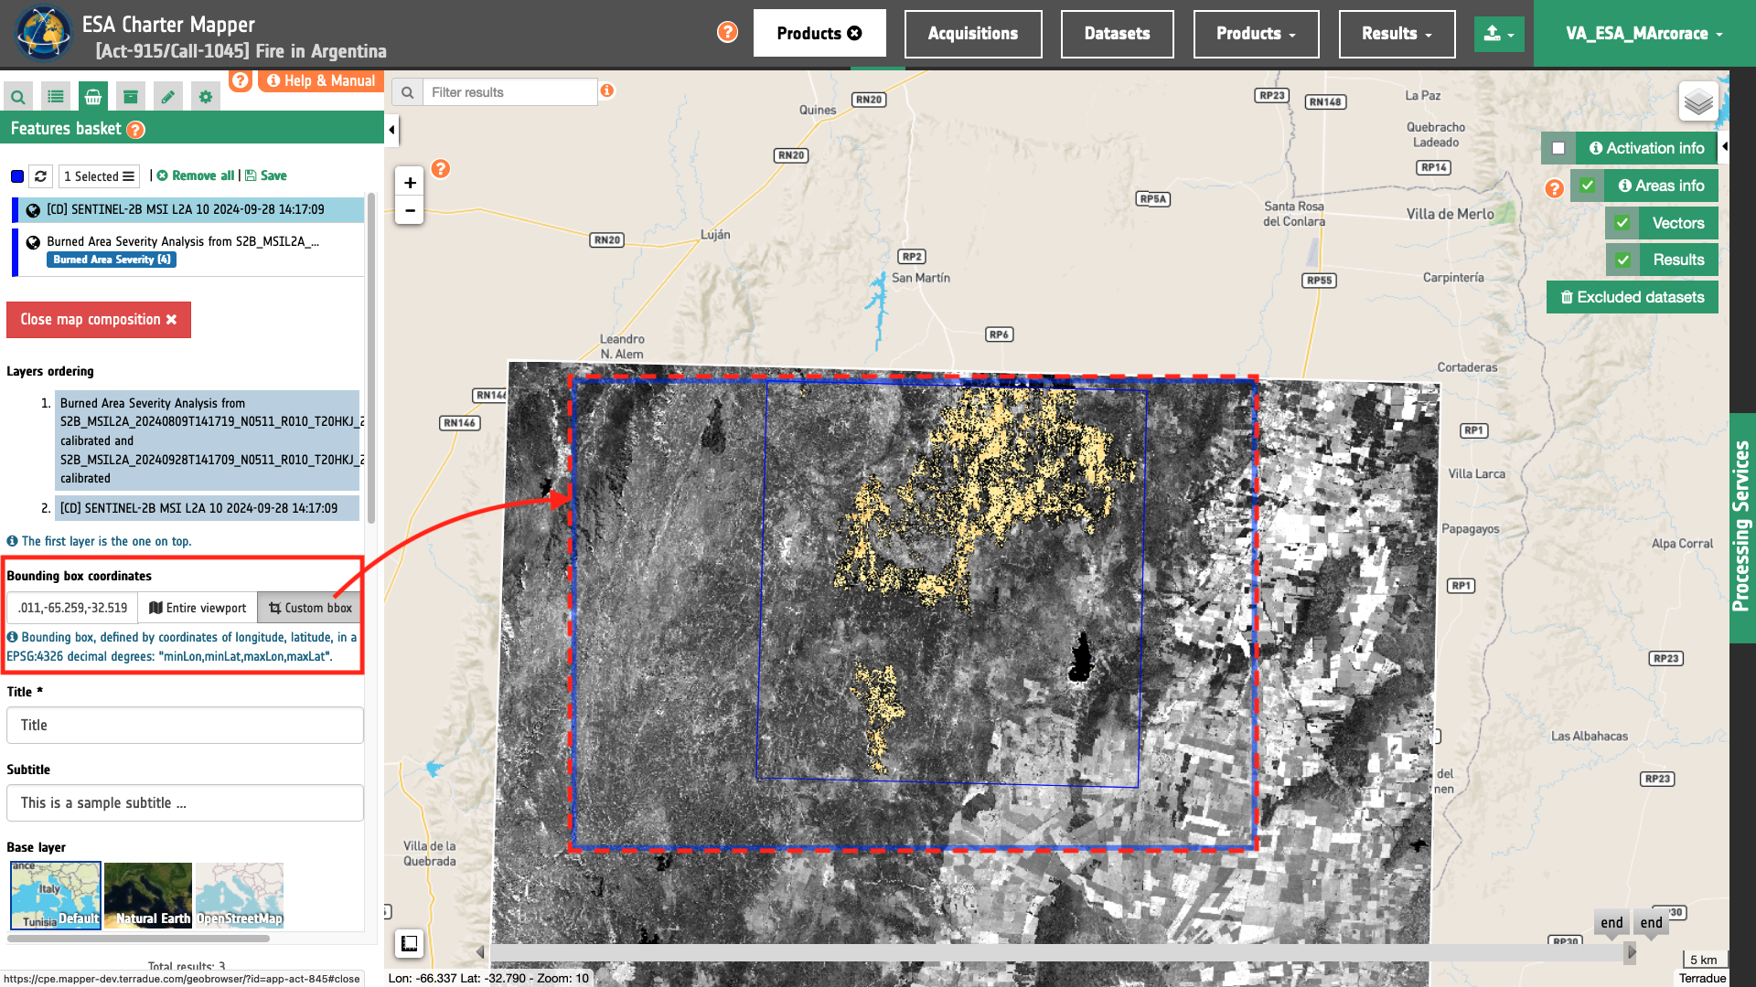Toggle the Activation info checkbox
Screen dimensions: 1756x987
[x=1558, y=148]
